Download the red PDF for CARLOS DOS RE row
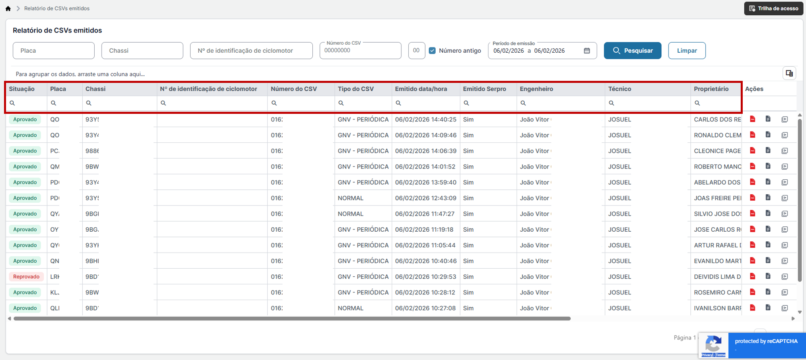The width and height of the screenshot is (806, 360). [752, 119]
